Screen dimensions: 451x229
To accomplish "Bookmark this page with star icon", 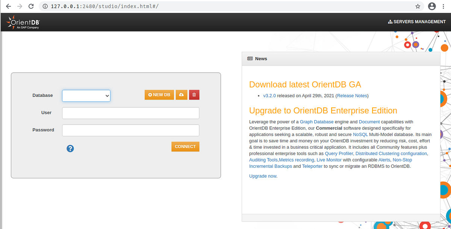I will pyautogui.click(x=418, y=6).
